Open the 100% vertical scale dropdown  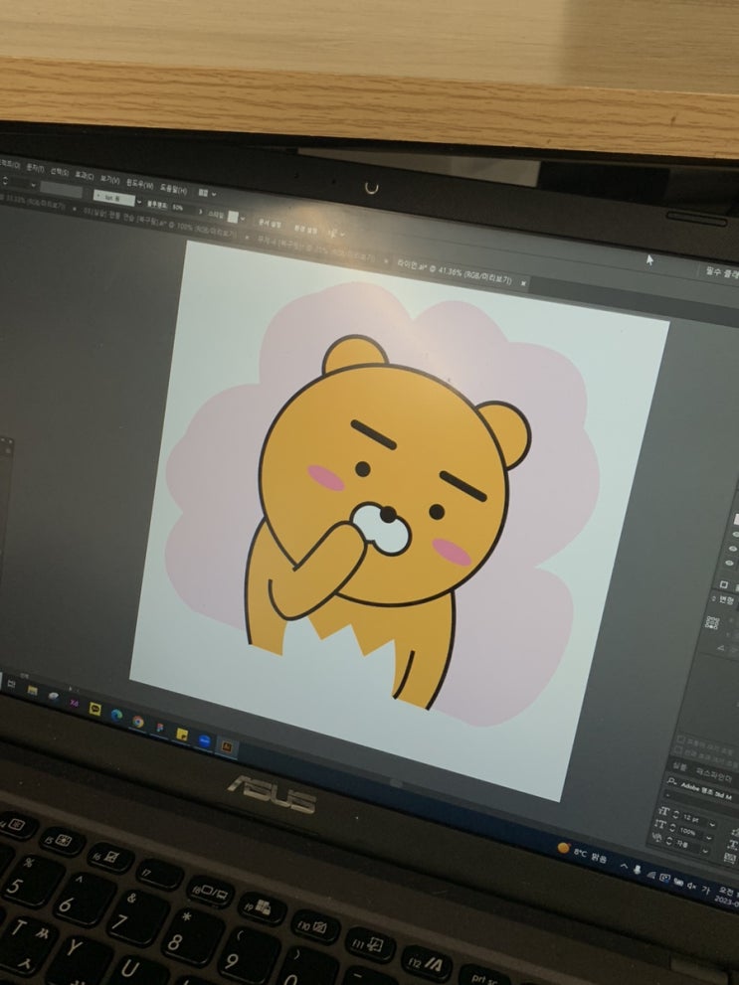(x=709, y=837)
